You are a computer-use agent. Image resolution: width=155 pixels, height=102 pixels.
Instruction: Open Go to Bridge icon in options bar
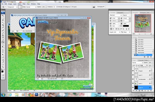click(x=94, y=7)
